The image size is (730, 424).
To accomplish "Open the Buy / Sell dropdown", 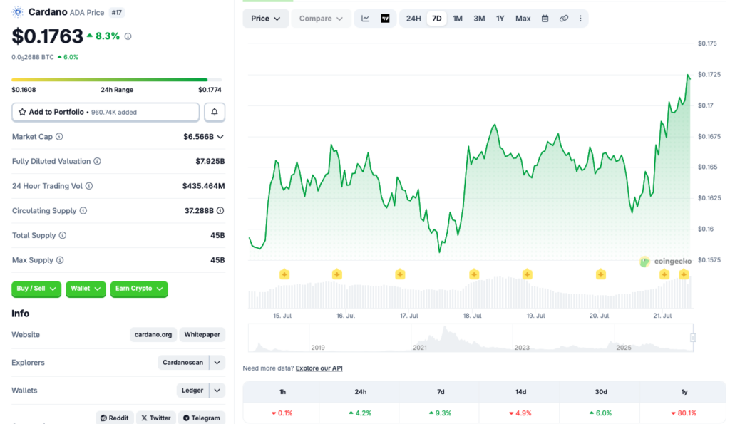I will pyautogui.click(x=36, y=289).
